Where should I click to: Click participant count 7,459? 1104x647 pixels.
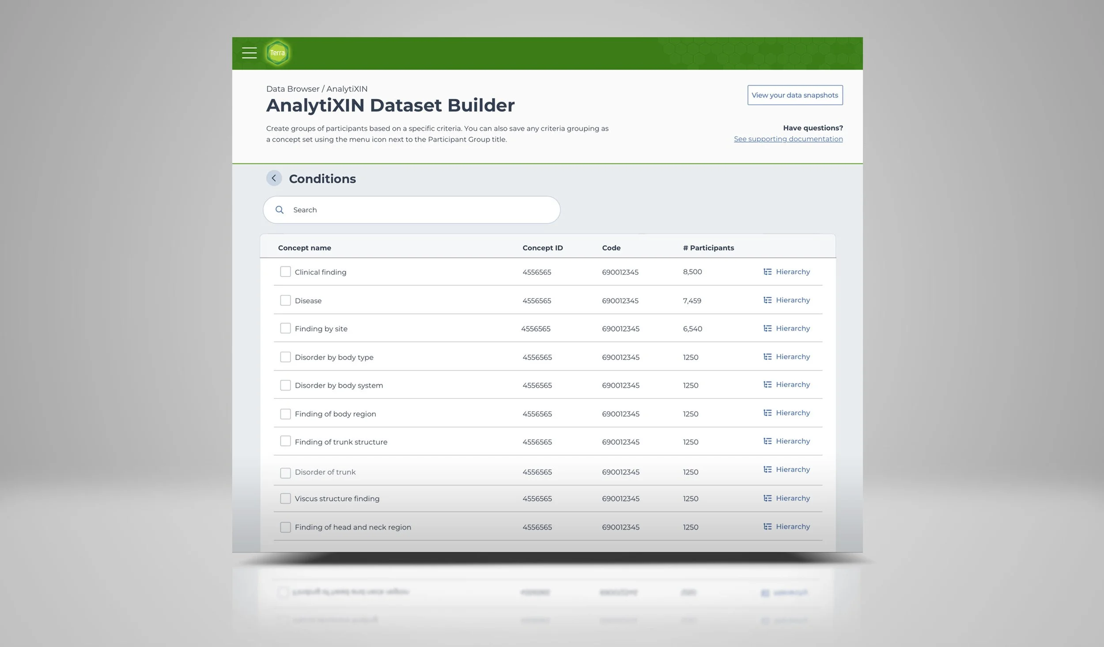[692, 301]
